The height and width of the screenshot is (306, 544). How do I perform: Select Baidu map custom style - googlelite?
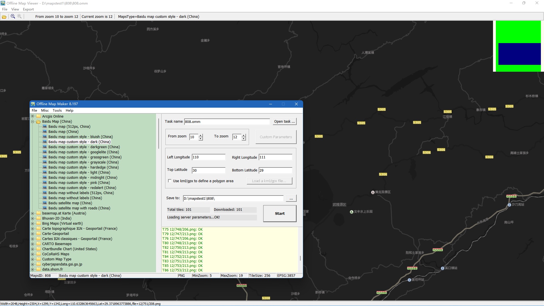point(84,152)
